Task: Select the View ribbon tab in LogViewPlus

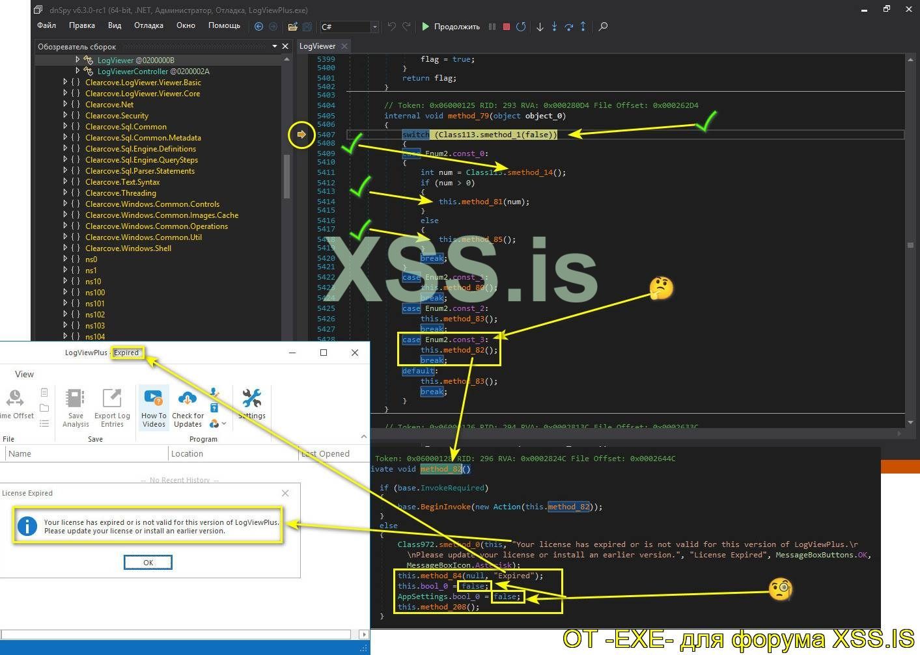Action: pos(24,374)
